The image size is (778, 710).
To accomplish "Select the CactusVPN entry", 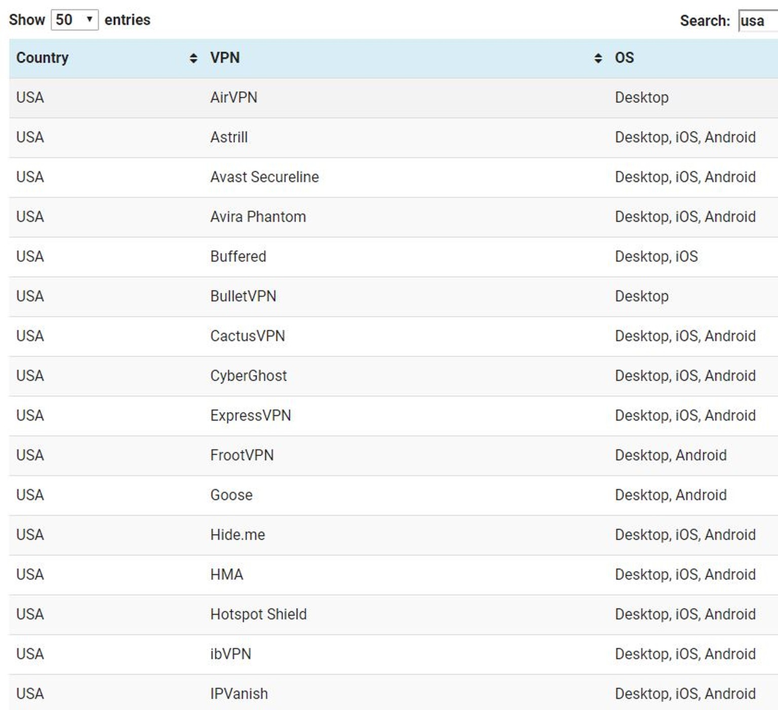I will (248, 336).
